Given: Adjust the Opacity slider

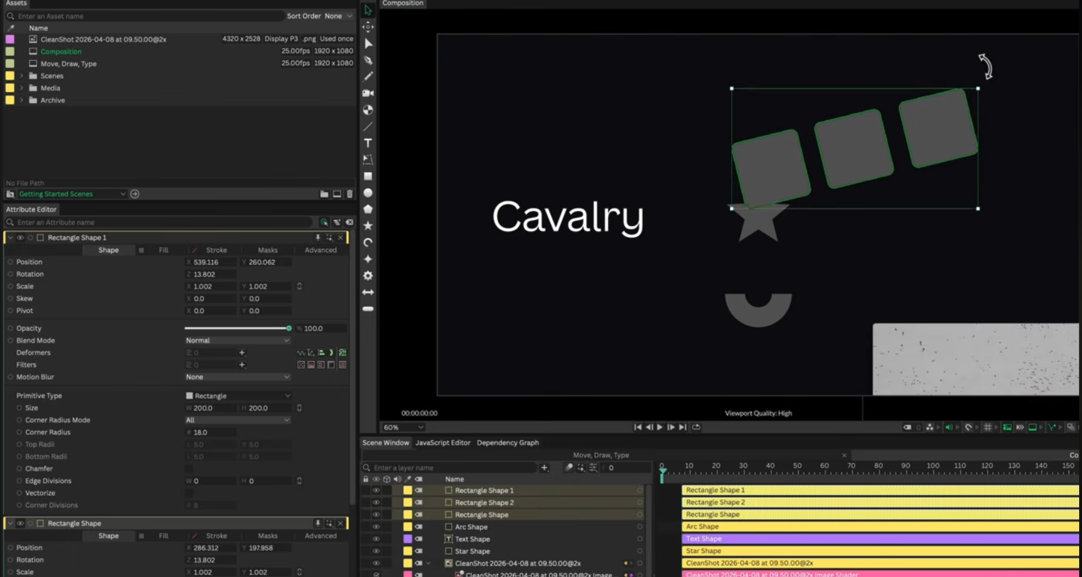Looking at the screenshot, I should click(x=289, y=328).
